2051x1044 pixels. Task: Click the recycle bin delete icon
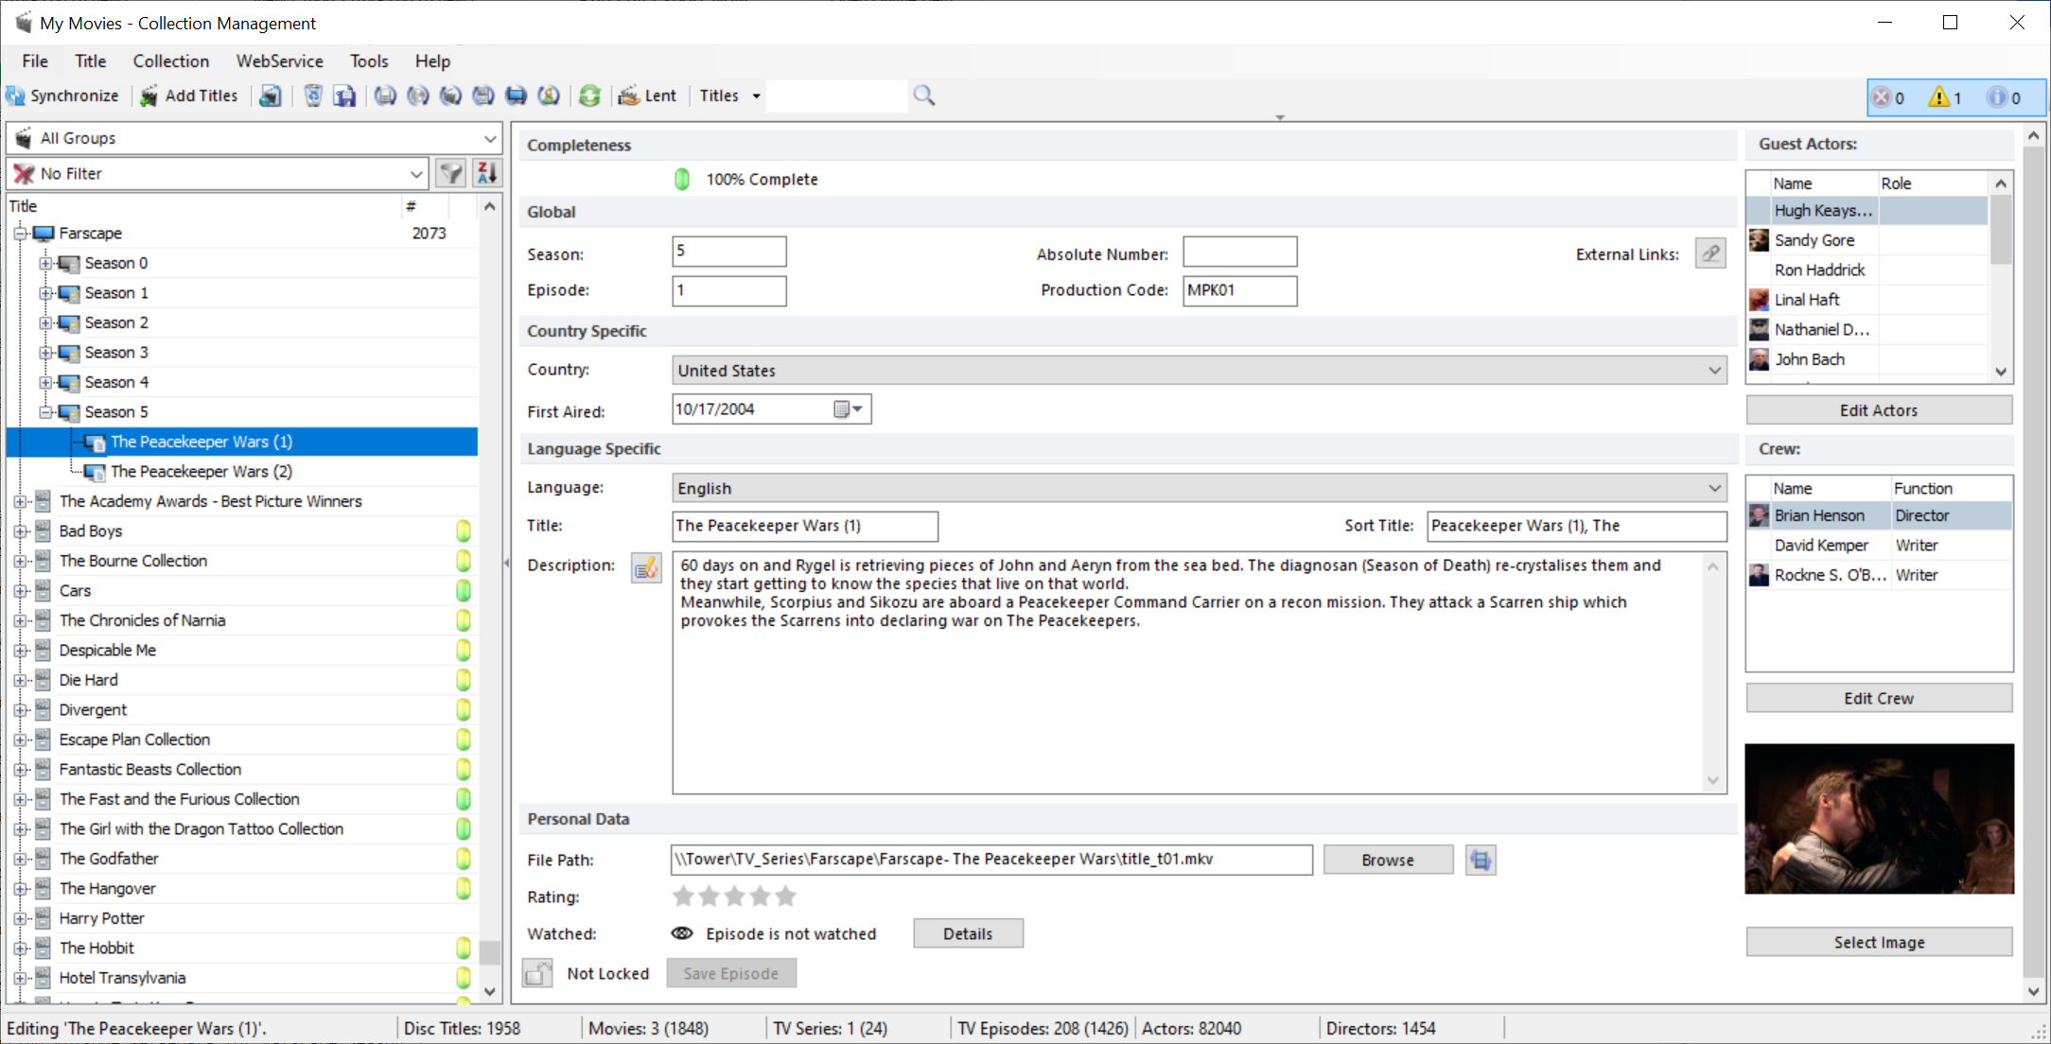point(313,96)
